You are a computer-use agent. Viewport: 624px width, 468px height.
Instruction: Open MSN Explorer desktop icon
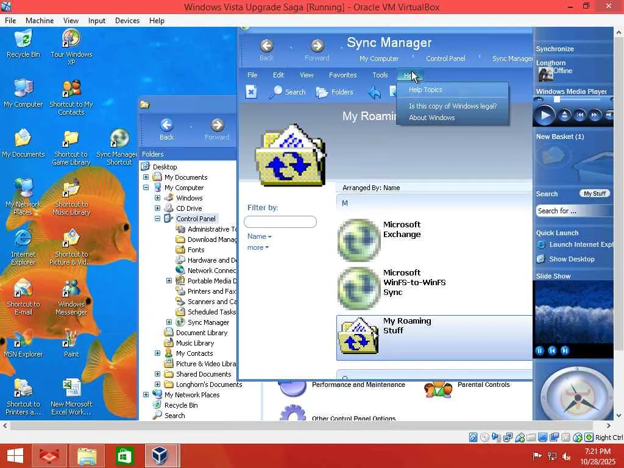pos(23,344)
